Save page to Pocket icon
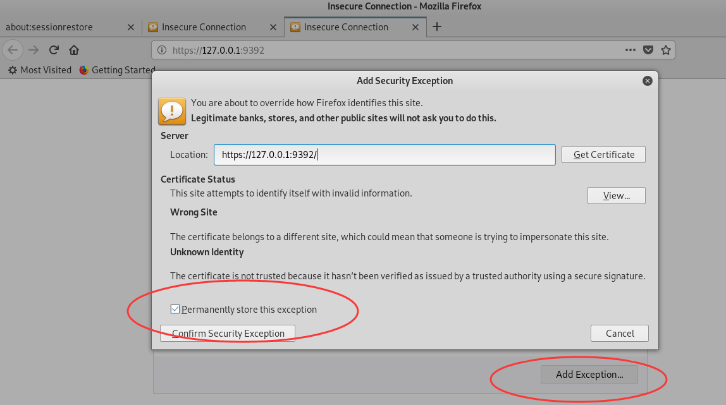Screen dimensions: 726x405 648,50
